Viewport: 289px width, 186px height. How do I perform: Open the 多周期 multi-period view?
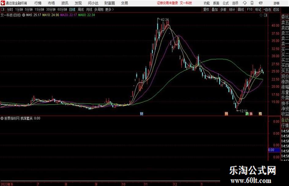[99, 9]
